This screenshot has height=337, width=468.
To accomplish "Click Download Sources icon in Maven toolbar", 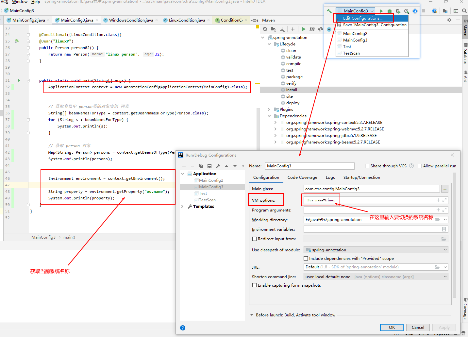I will click(x=282, y=29).
